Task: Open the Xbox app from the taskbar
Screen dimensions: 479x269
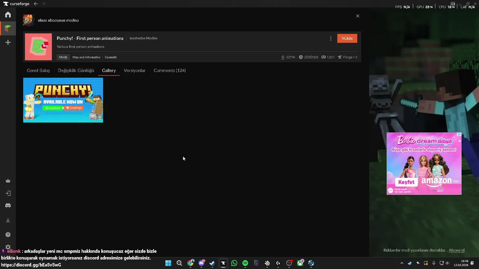Action: (x=300, y=263)
